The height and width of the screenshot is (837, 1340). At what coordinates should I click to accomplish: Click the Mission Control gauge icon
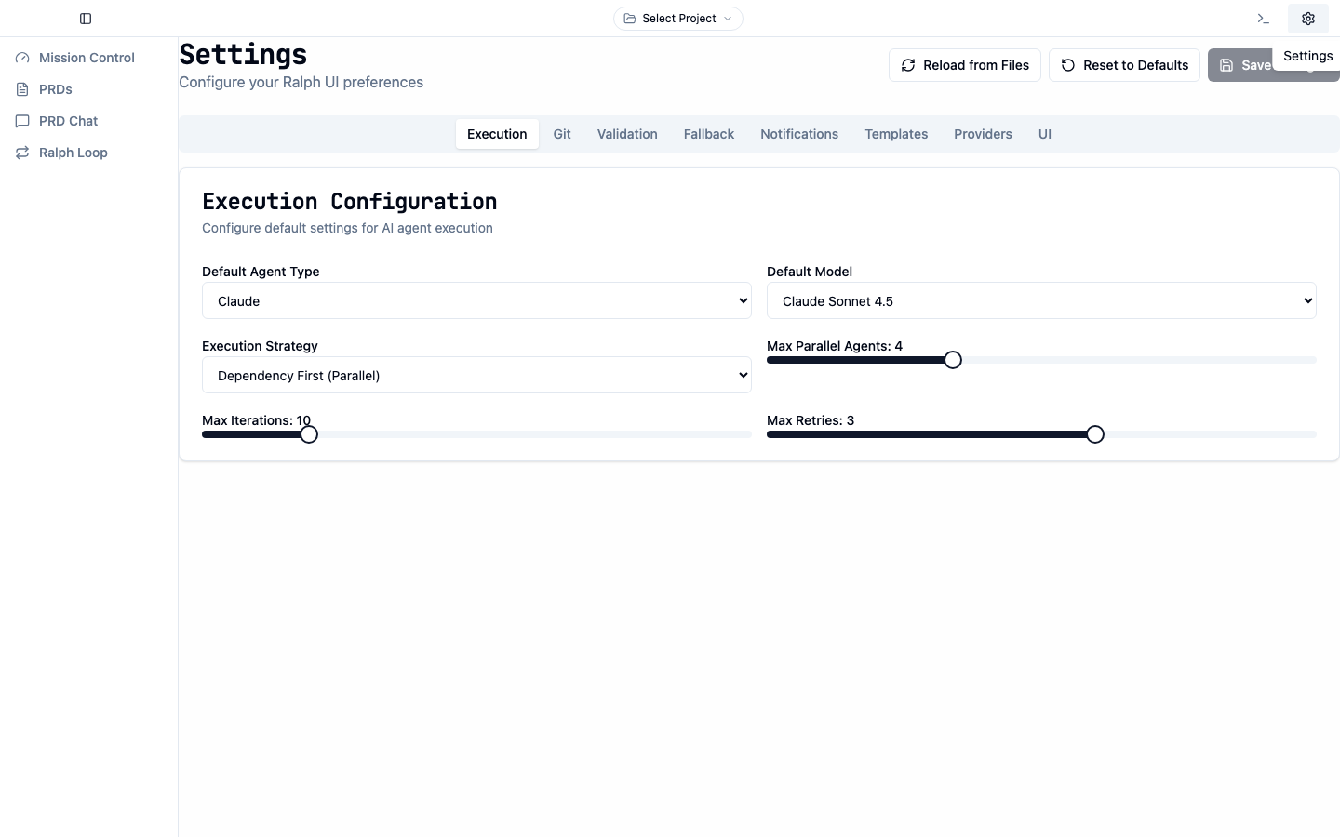pos(22,58)
